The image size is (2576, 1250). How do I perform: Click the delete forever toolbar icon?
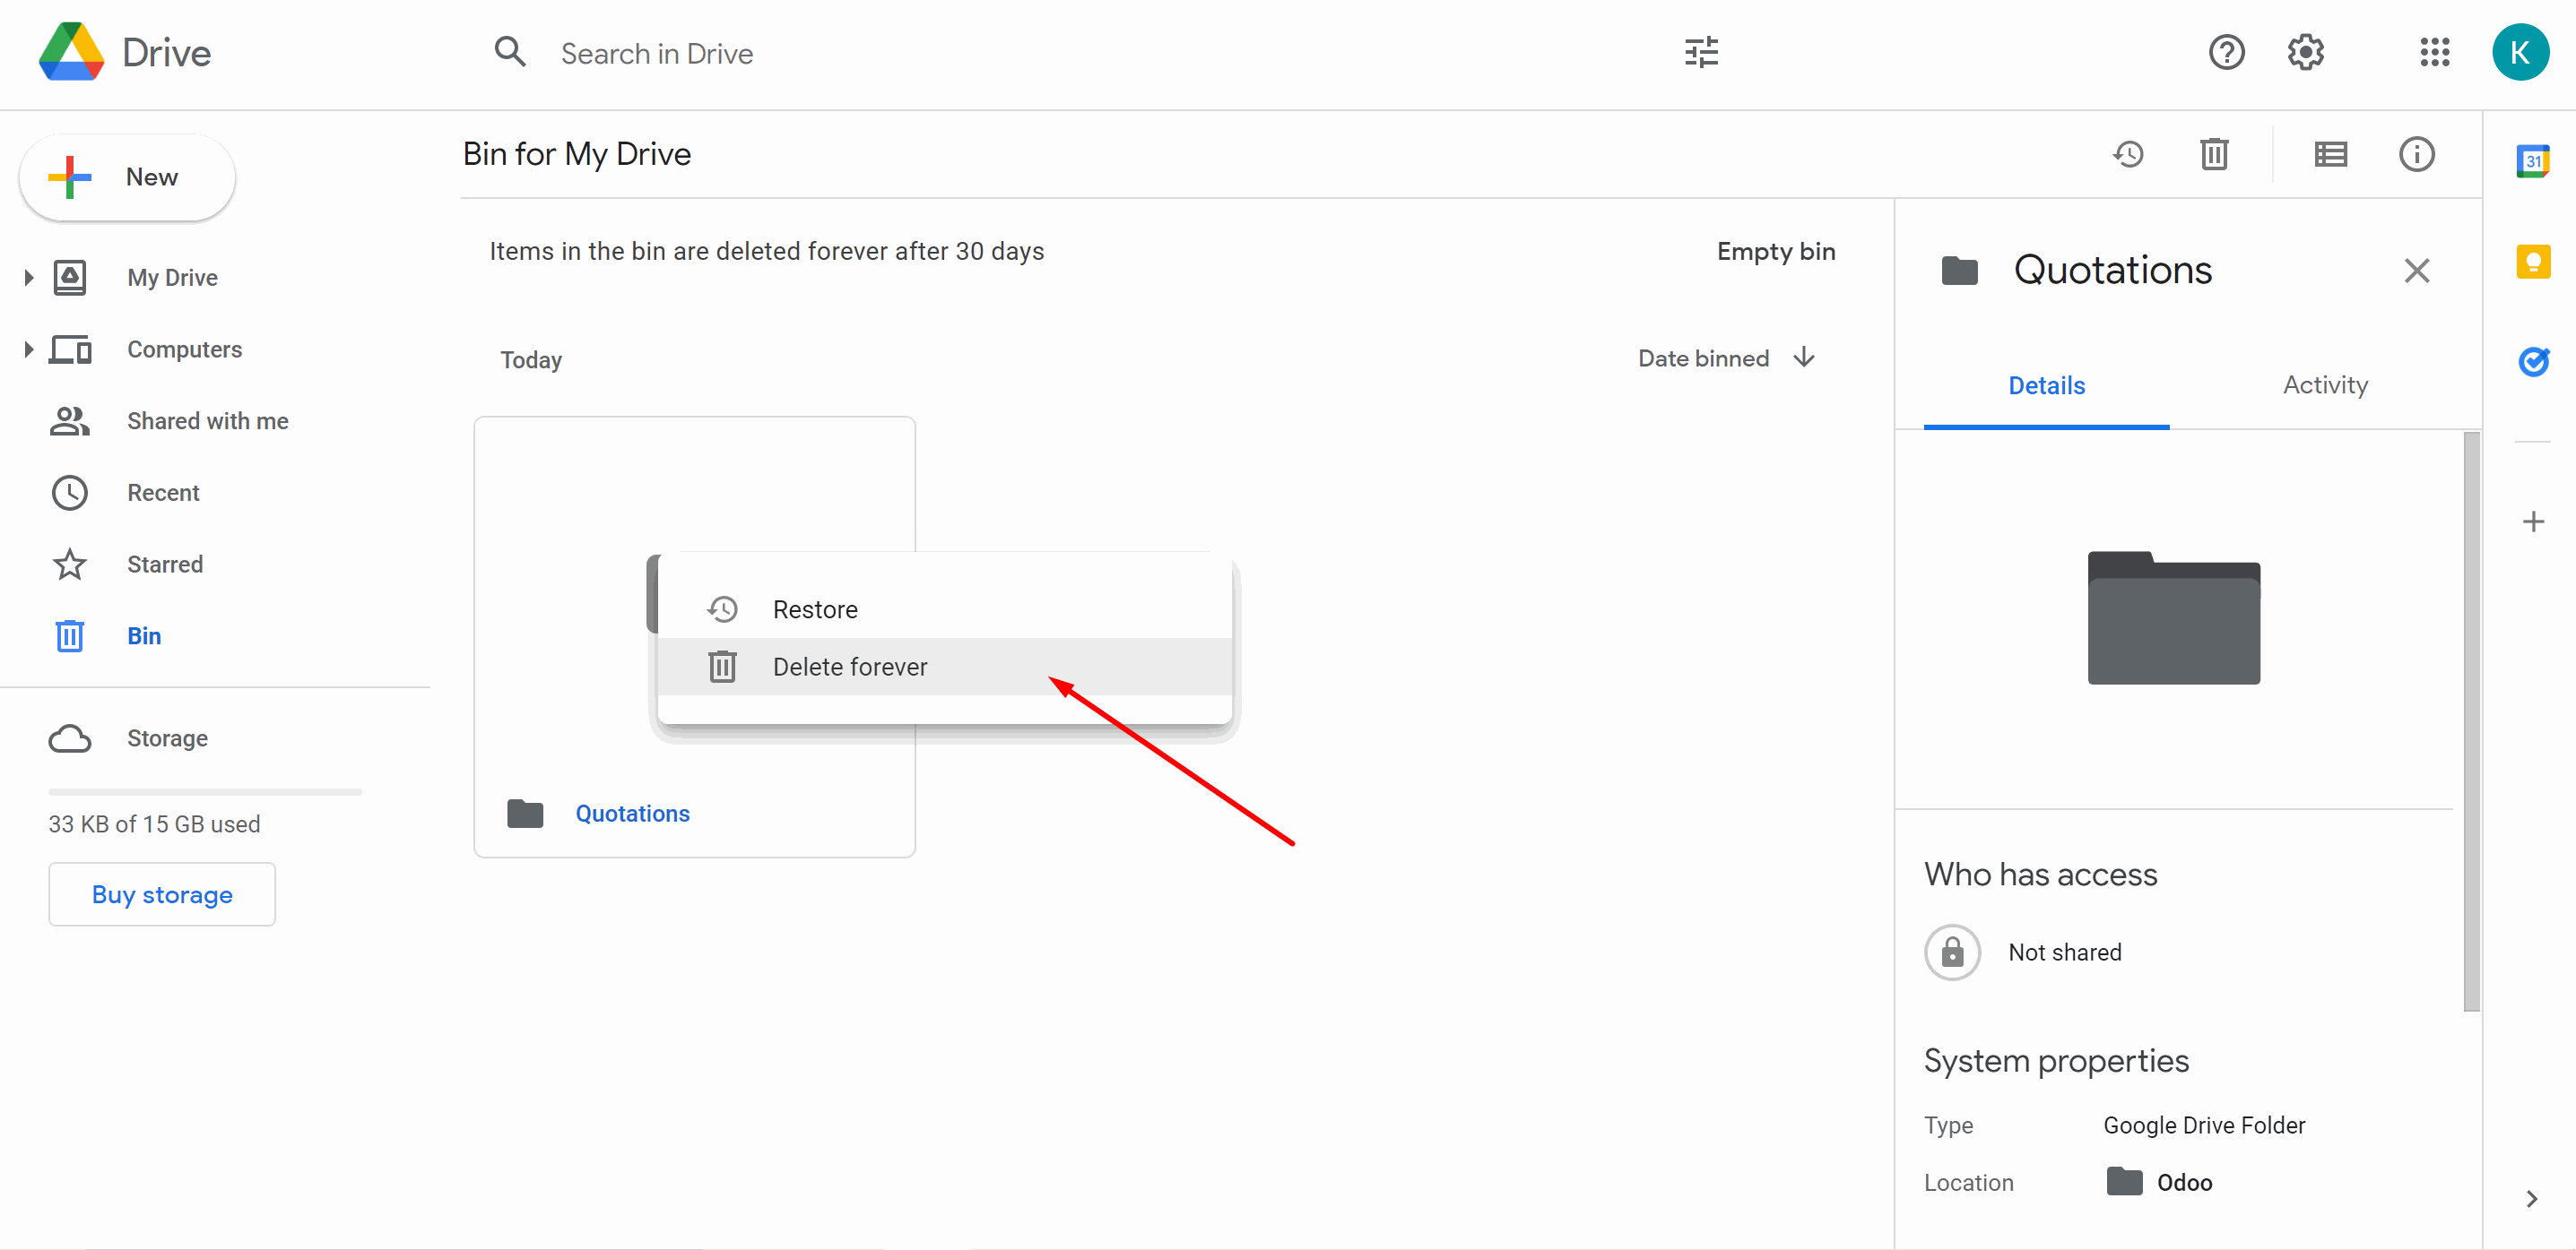point(2214,154)
